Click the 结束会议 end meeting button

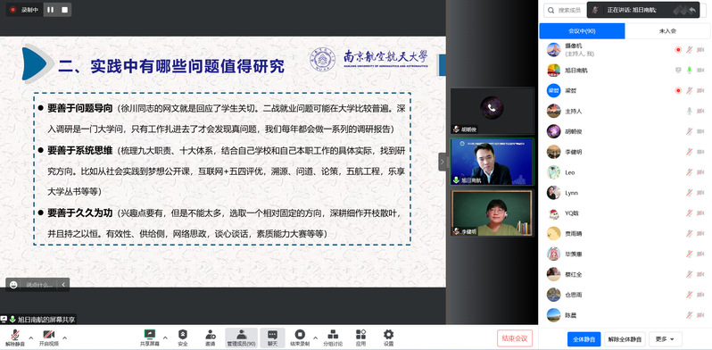515,338
